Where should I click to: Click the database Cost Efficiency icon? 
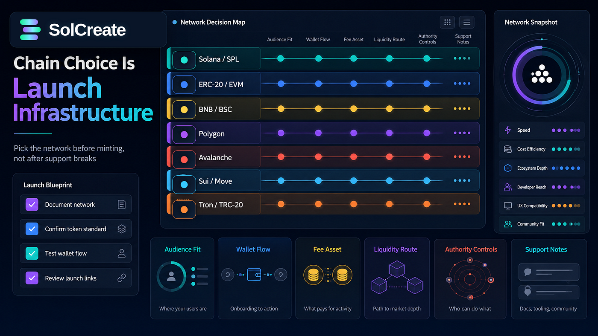pos(508,149)
